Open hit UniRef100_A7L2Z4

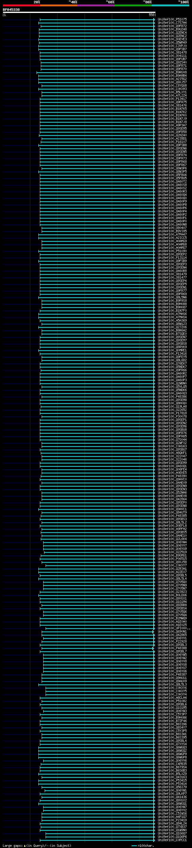click(x=172, y=95)
